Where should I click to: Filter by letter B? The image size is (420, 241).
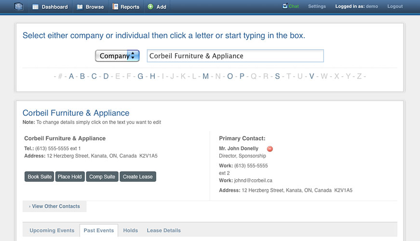pyautogui.click(x=82, y=76)
